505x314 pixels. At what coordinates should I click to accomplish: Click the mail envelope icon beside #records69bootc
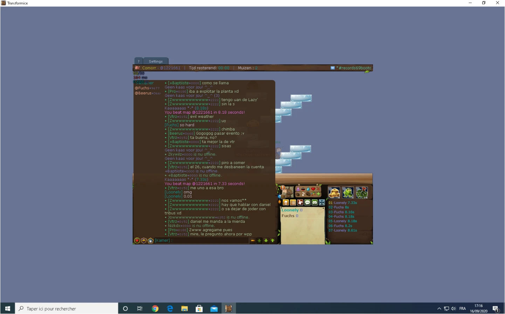(333, 68)
